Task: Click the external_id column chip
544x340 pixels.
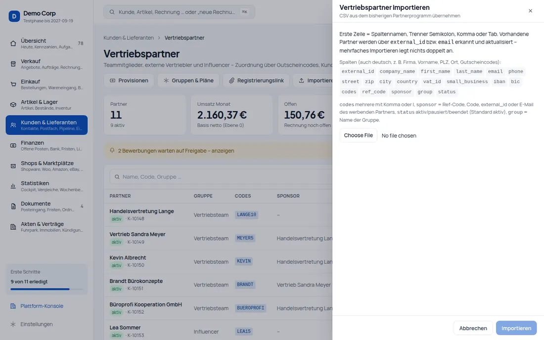Action: [x=358, y=71]
